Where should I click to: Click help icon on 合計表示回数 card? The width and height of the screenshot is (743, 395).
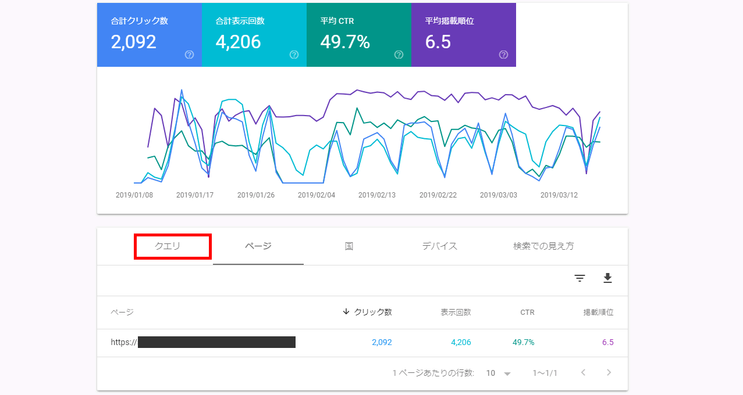pyautogui.click(x=294, y=55)
